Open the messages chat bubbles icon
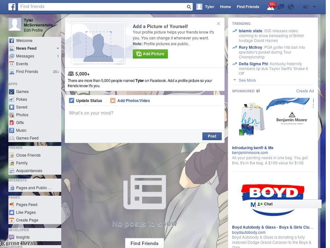The height and width of the screenshot is (248, 330). point(281,7)
